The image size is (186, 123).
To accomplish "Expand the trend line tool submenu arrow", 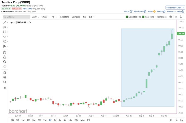I will click(x=7, y=22).
